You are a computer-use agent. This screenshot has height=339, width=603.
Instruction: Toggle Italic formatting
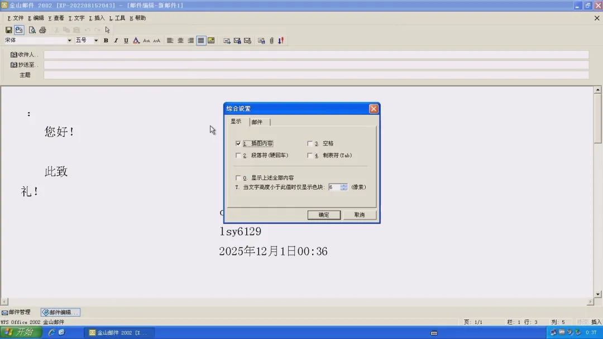[116, 40]
